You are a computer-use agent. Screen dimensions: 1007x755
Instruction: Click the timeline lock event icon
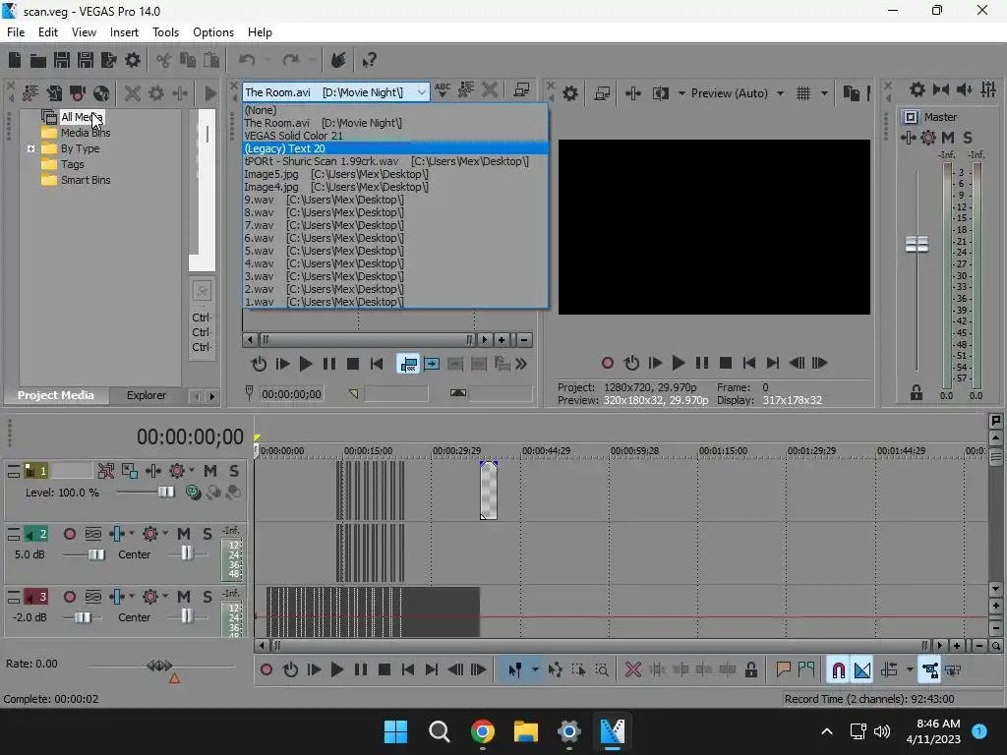tap(750, 670)
